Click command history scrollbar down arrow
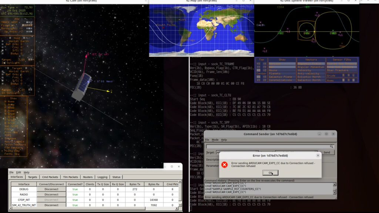Image resolution: width=379 pixels, height=213 pixels. pyautogui.click(x=335, y=192)
